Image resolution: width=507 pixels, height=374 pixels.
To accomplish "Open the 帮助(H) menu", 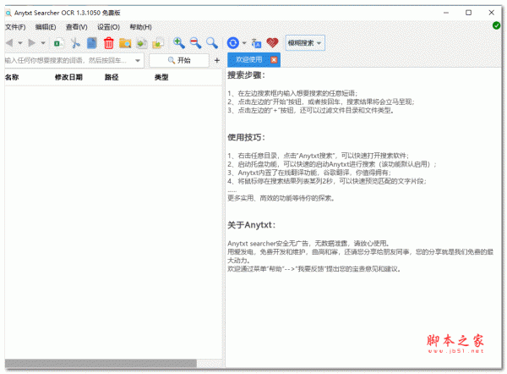I will 140,27.
